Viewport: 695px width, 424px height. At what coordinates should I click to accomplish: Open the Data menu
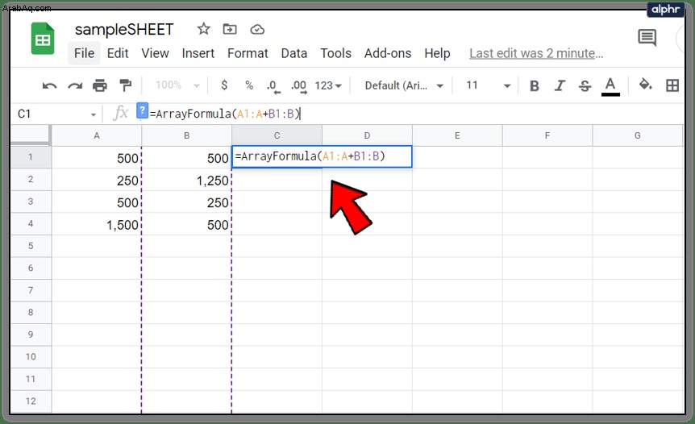click(293, 54)
